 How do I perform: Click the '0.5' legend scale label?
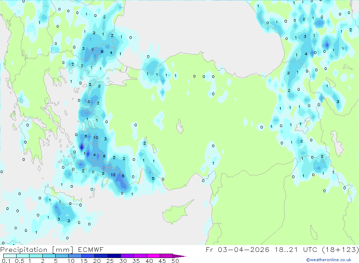click(19, 261)
